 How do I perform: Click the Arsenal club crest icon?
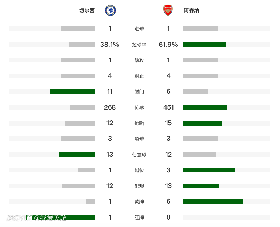click(x=168, y=10)
